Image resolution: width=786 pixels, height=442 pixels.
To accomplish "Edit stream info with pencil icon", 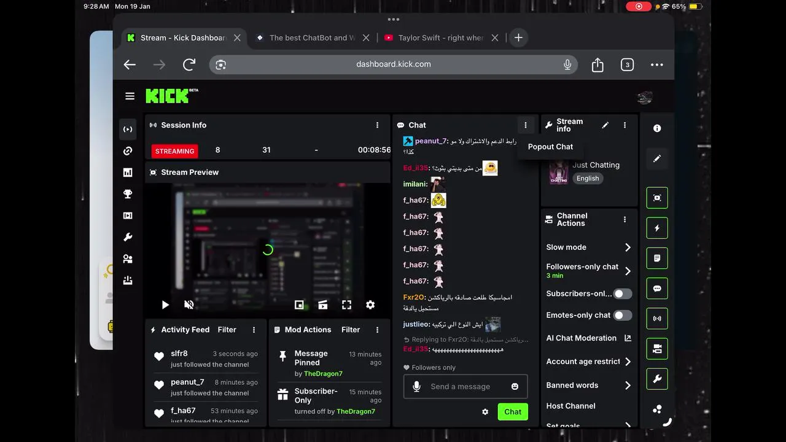I will pos(605,125).
